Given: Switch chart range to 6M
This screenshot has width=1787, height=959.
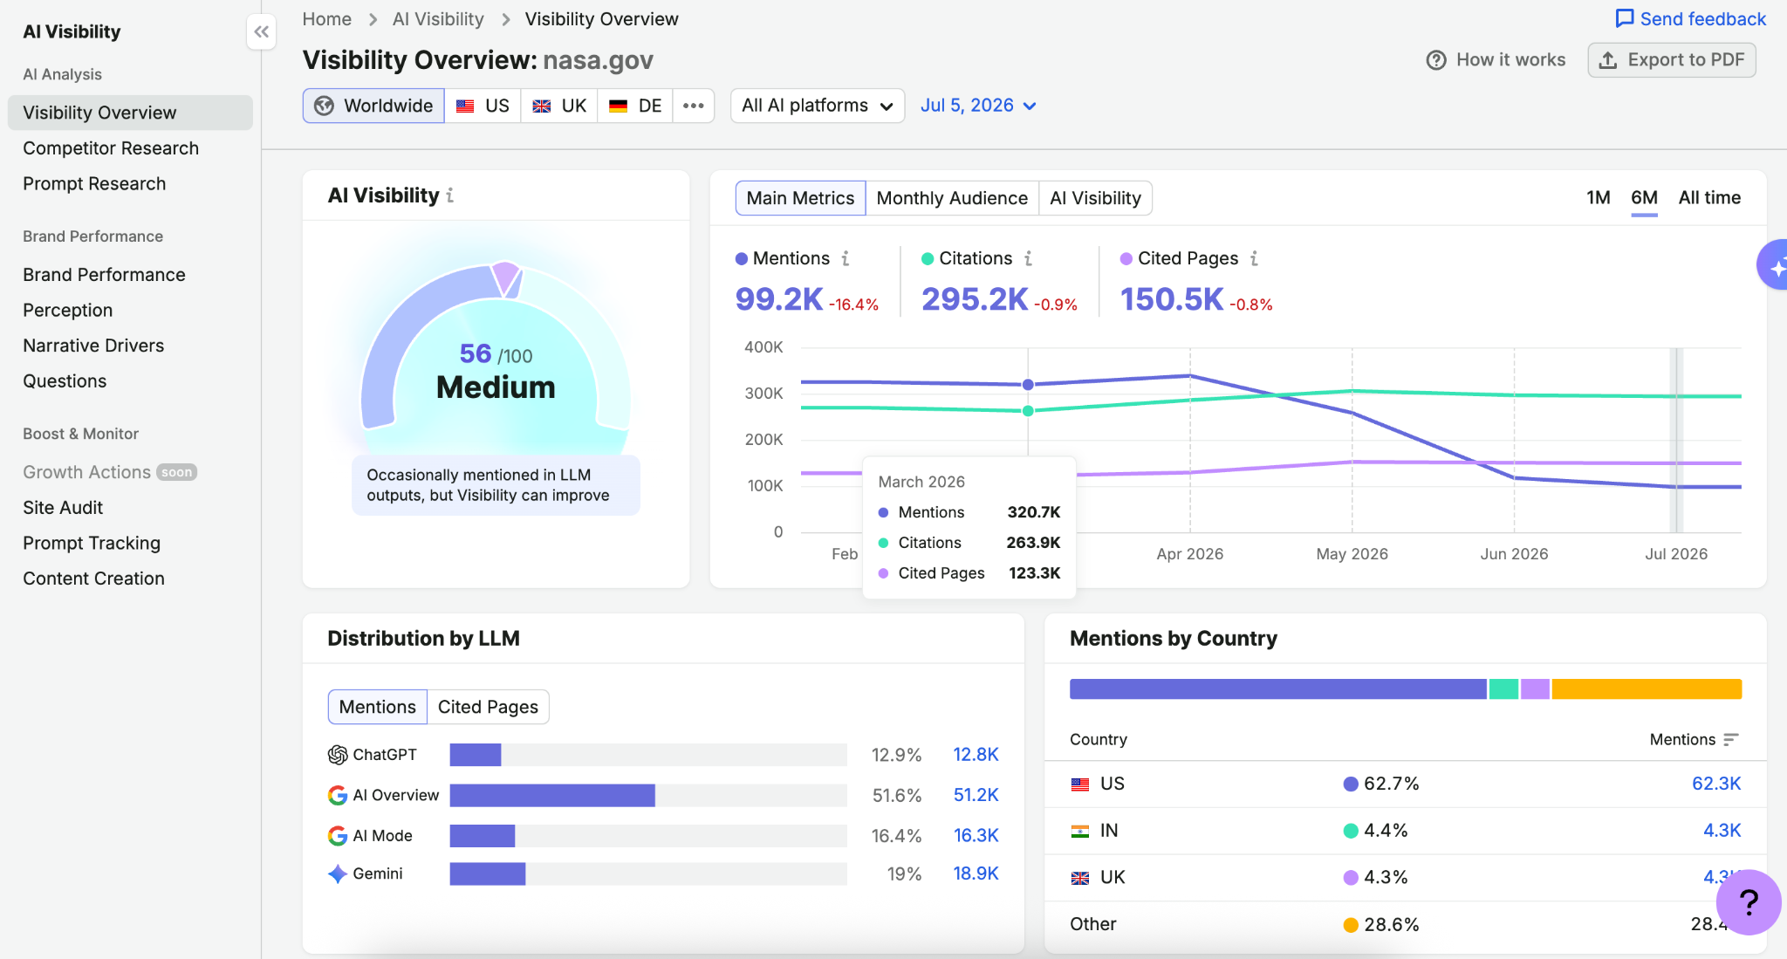Looking at the screenshot, I should [1644, 198].
